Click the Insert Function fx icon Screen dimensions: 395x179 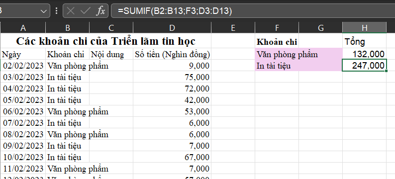pyautogui.click(x=100, y=11)
